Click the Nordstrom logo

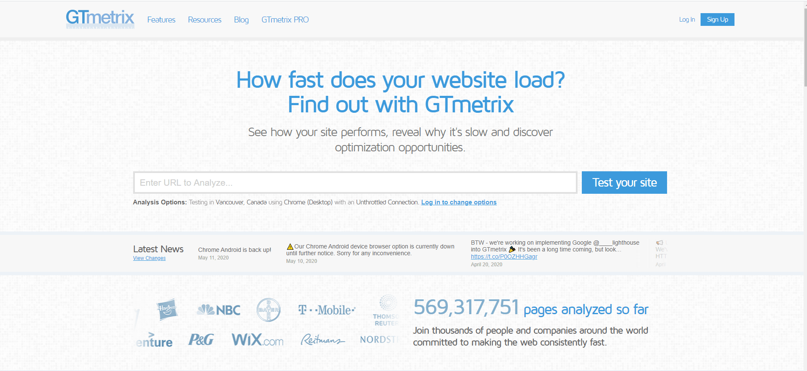click(380, 340)
